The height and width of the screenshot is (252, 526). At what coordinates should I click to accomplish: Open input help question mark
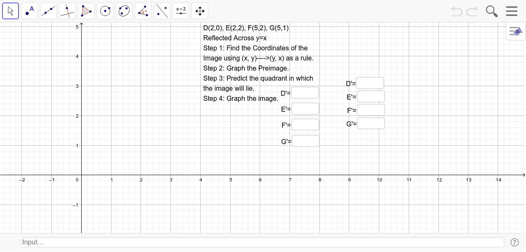pyautogui.click(x=514, y=242)
